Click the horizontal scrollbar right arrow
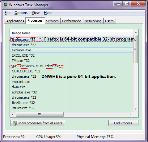 coord(130,114)
